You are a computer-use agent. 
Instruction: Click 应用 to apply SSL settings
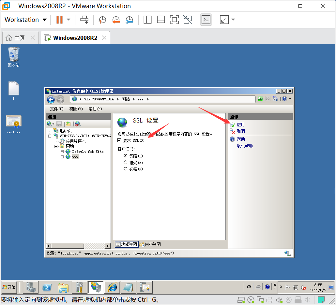click(x=241, y=124)
